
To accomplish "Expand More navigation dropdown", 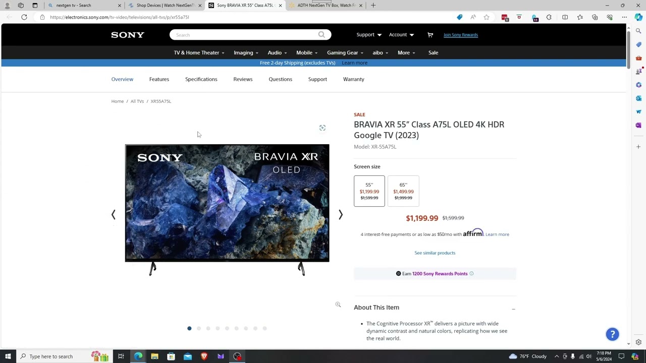I will (406, 52).
